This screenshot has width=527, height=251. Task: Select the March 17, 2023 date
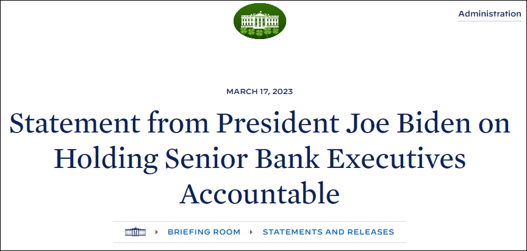pos(259,92)
